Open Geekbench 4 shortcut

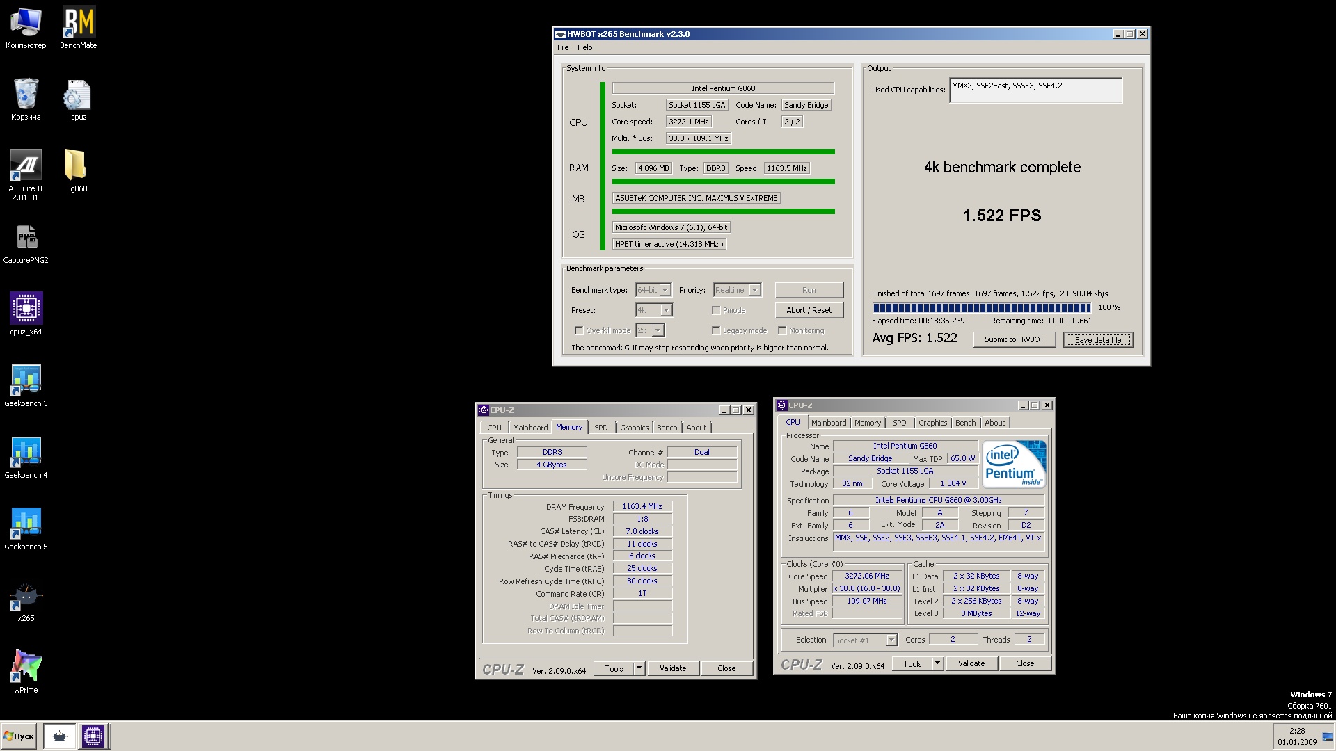pyautogui.click(x=26, y=458)
